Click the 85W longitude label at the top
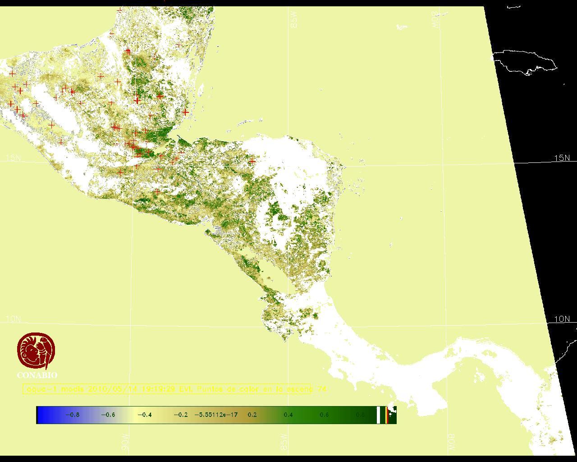The image size is (577, 462). pos(294,20)
